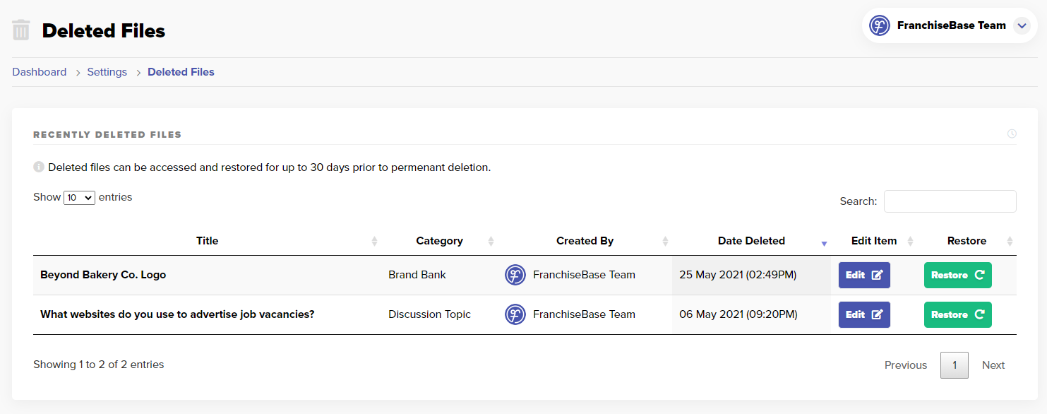Sort table by Title column arrows

click(x=374, y=241)
